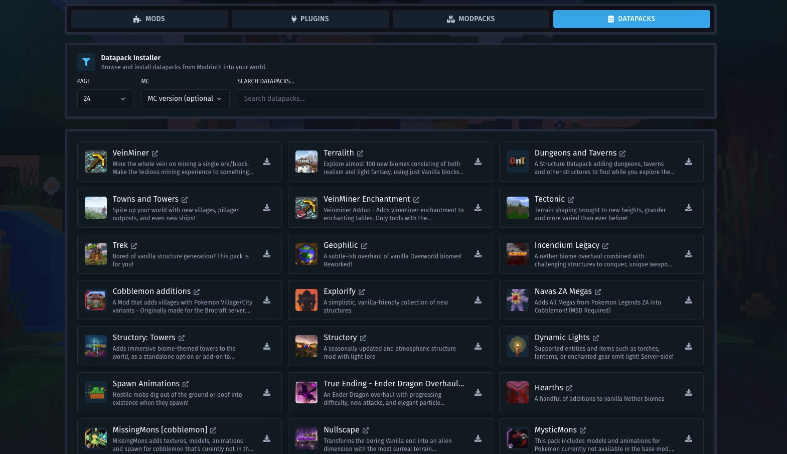Focus the Search datapacks field
Viewport: 787px width, 454px height.
click(470, 99)
